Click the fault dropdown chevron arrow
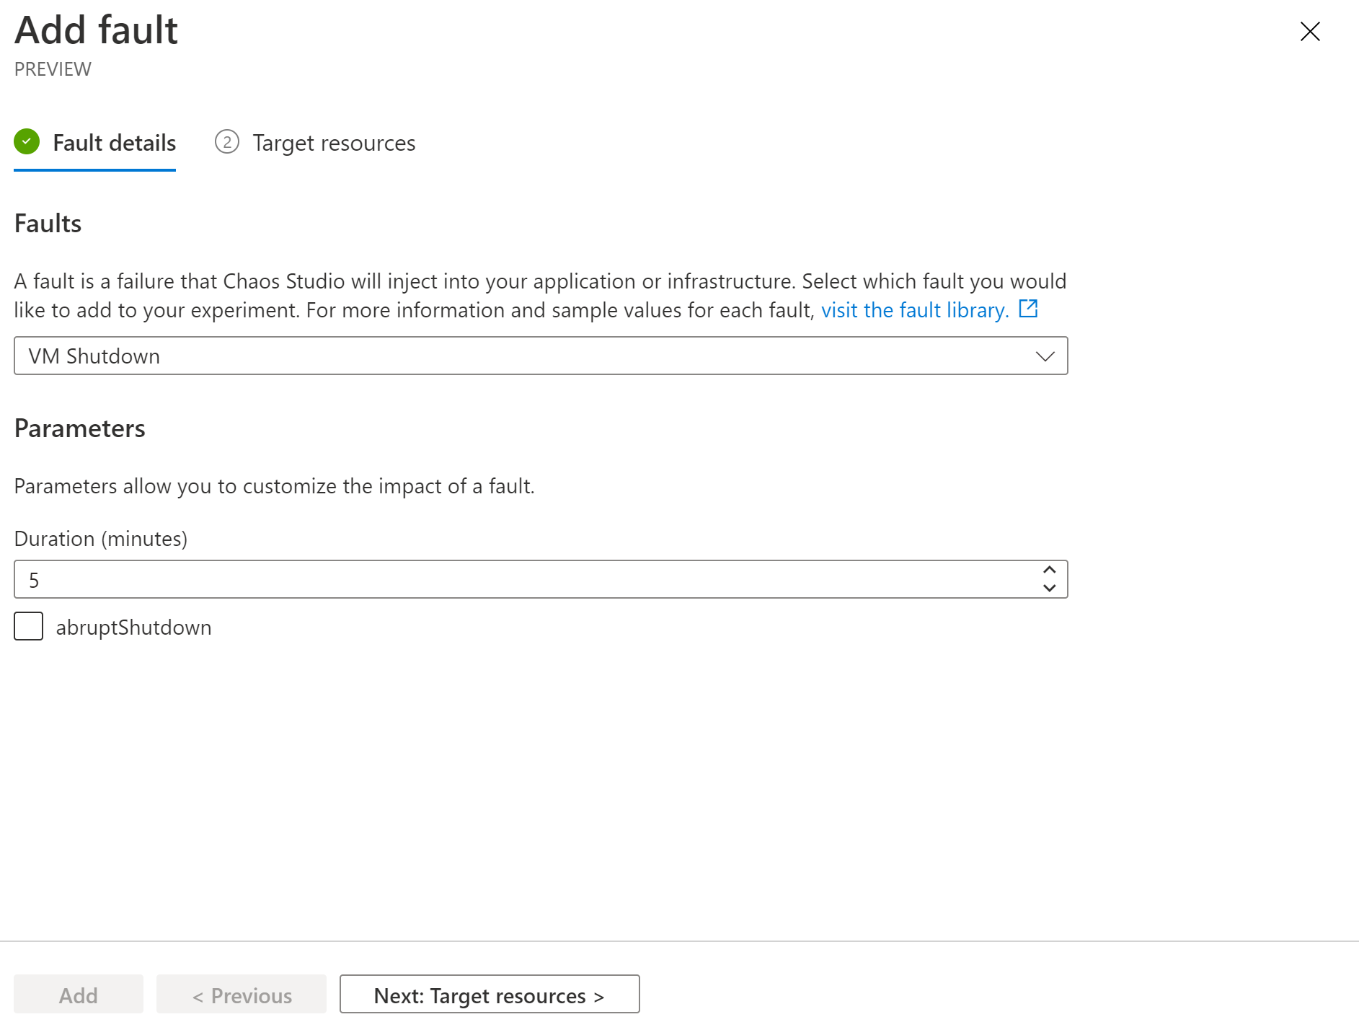 click(x=1045, y=356)
